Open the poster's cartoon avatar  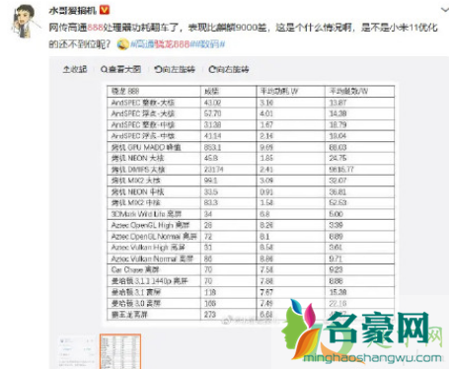pos(25,22)
